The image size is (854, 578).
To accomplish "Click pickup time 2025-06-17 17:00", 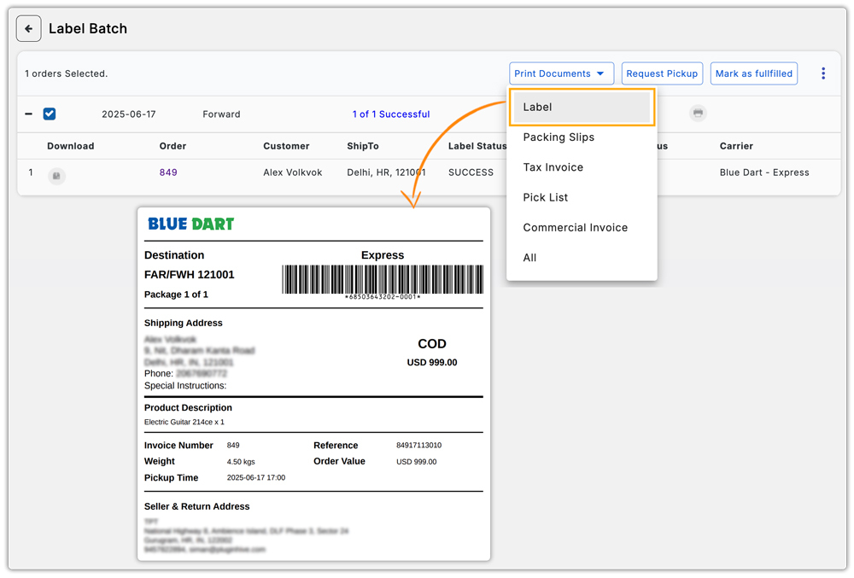I will pos(256,478).
